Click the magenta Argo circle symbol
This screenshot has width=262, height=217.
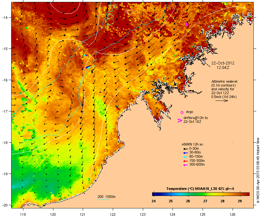[182, 112]
